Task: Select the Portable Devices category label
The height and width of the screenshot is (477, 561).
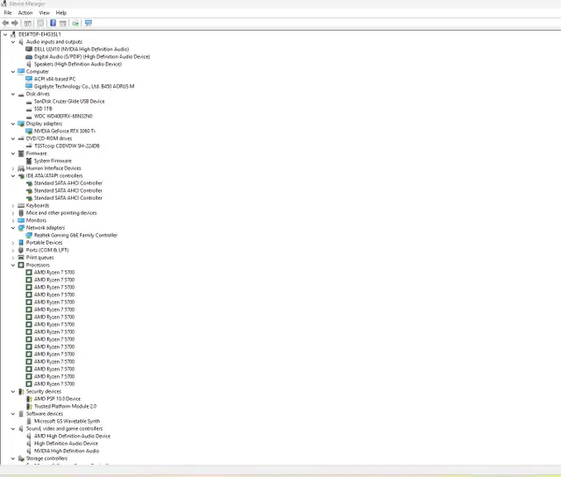Action: coord(44,243)
